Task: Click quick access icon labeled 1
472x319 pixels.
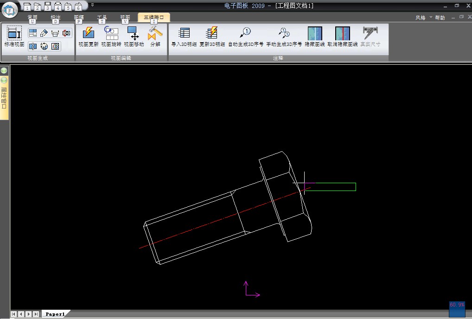Action: [27, 6]
